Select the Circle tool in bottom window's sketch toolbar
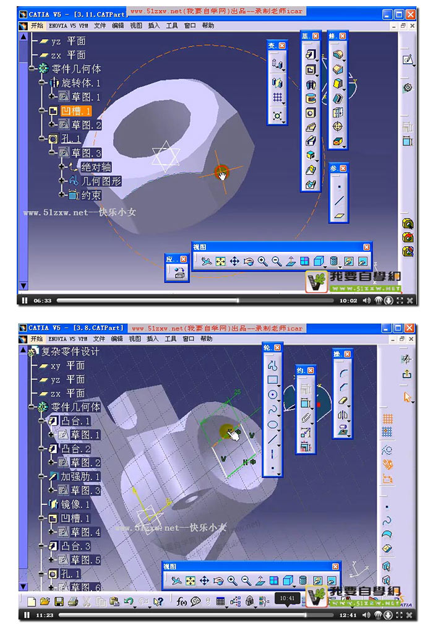 [273, 394]
